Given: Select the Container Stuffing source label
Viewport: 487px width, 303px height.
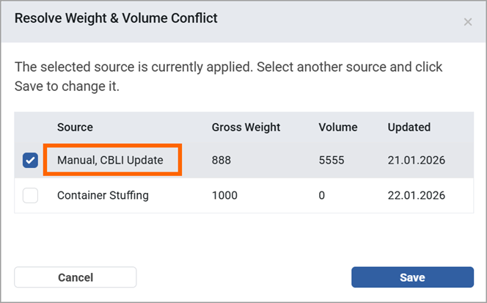Looking at the screenshot, I should pos(103,195).
